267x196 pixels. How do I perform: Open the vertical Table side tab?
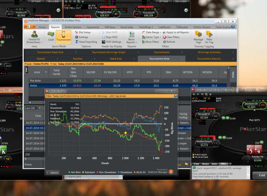pos(233,75)
